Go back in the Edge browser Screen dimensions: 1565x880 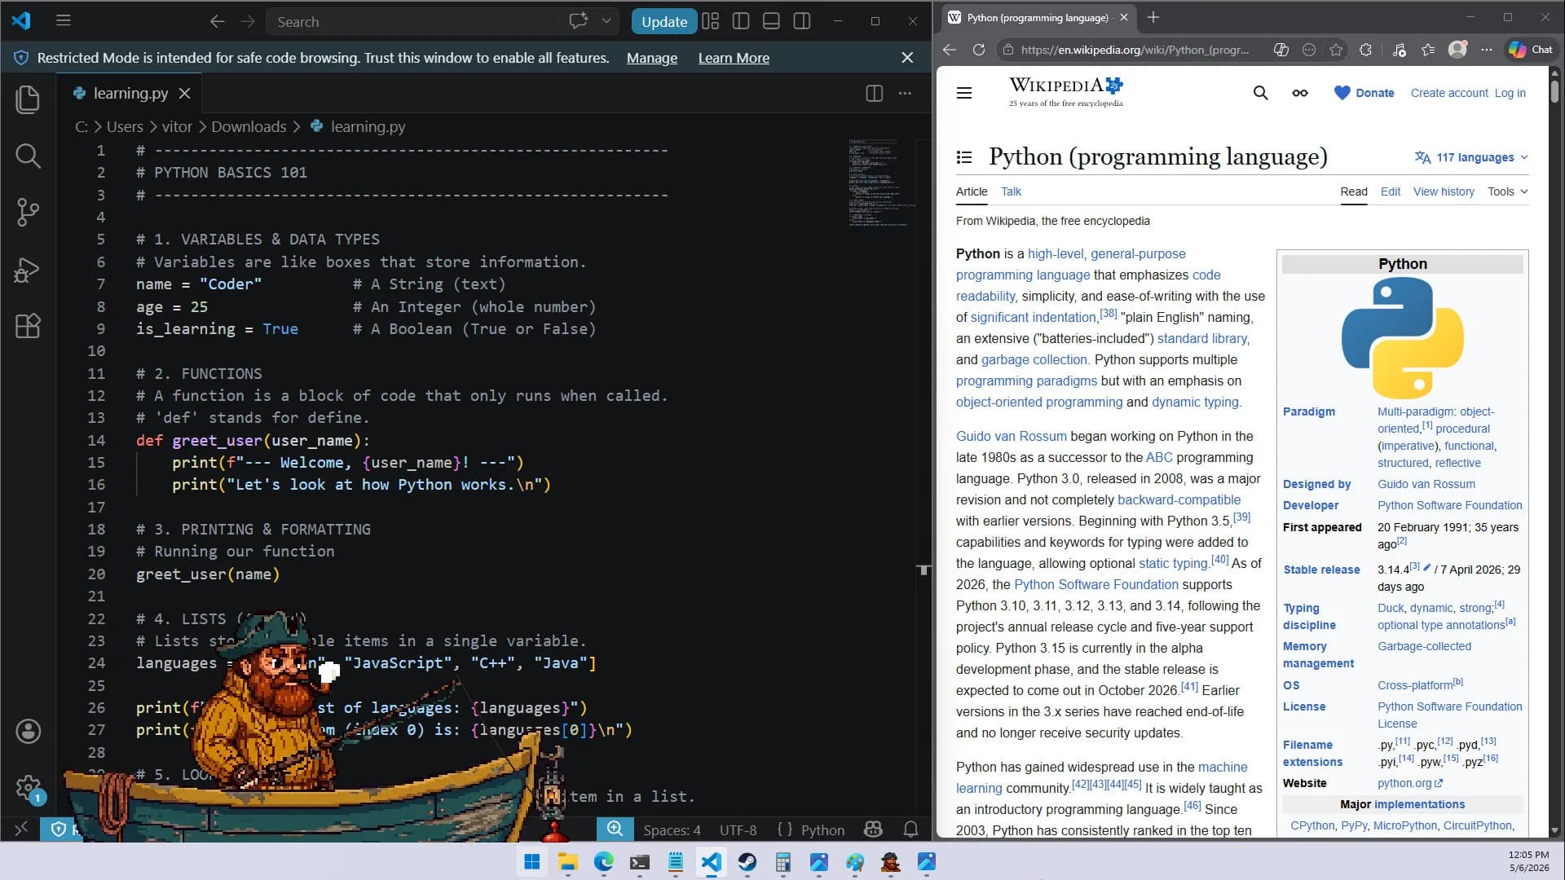pyautogui.click(x=950, y=50)
